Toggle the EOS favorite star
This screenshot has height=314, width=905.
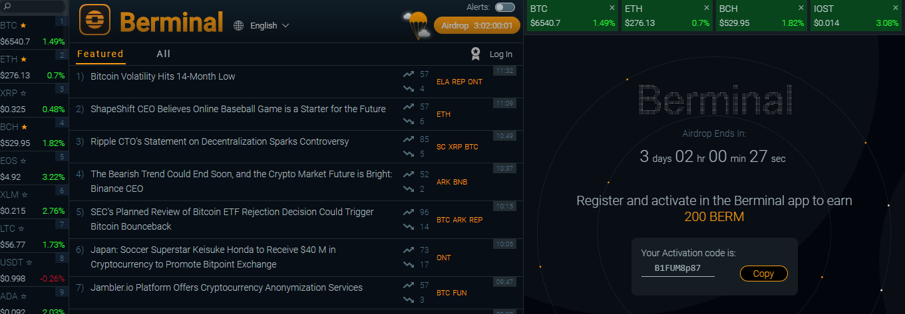[23, 161]
